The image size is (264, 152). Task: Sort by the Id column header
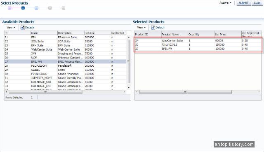(x=17, y=33)
